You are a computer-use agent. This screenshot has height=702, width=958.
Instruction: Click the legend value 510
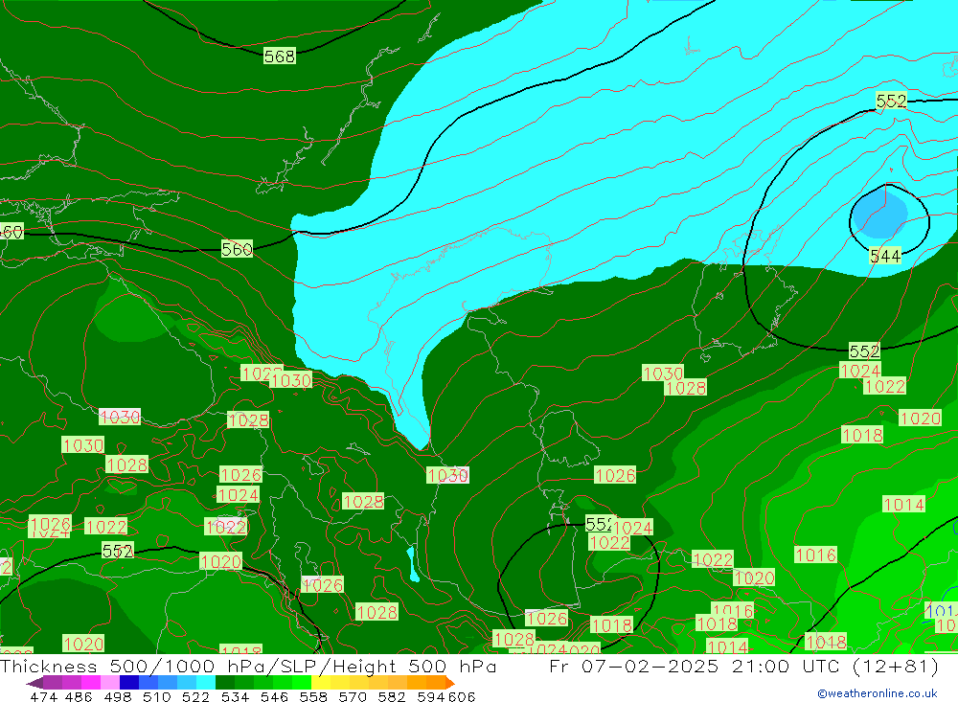157,696
